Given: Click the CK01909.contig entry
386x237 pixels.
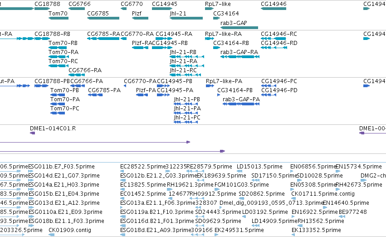Looking at the screenshot, I should pos(70,230).
